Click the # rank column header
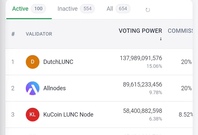The height and width of the screenshot is (135, 198). [13, 34]
